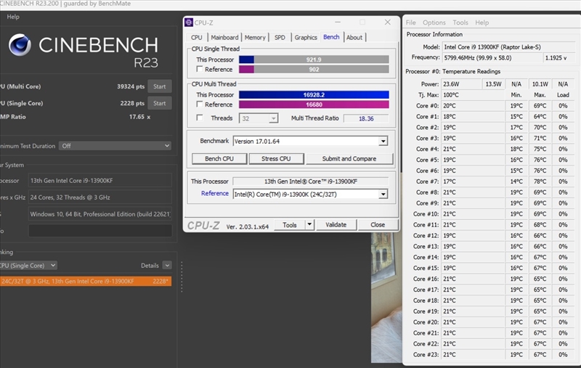Switch to the Graphics tab
Screen dimensions: 581x368
306,38
